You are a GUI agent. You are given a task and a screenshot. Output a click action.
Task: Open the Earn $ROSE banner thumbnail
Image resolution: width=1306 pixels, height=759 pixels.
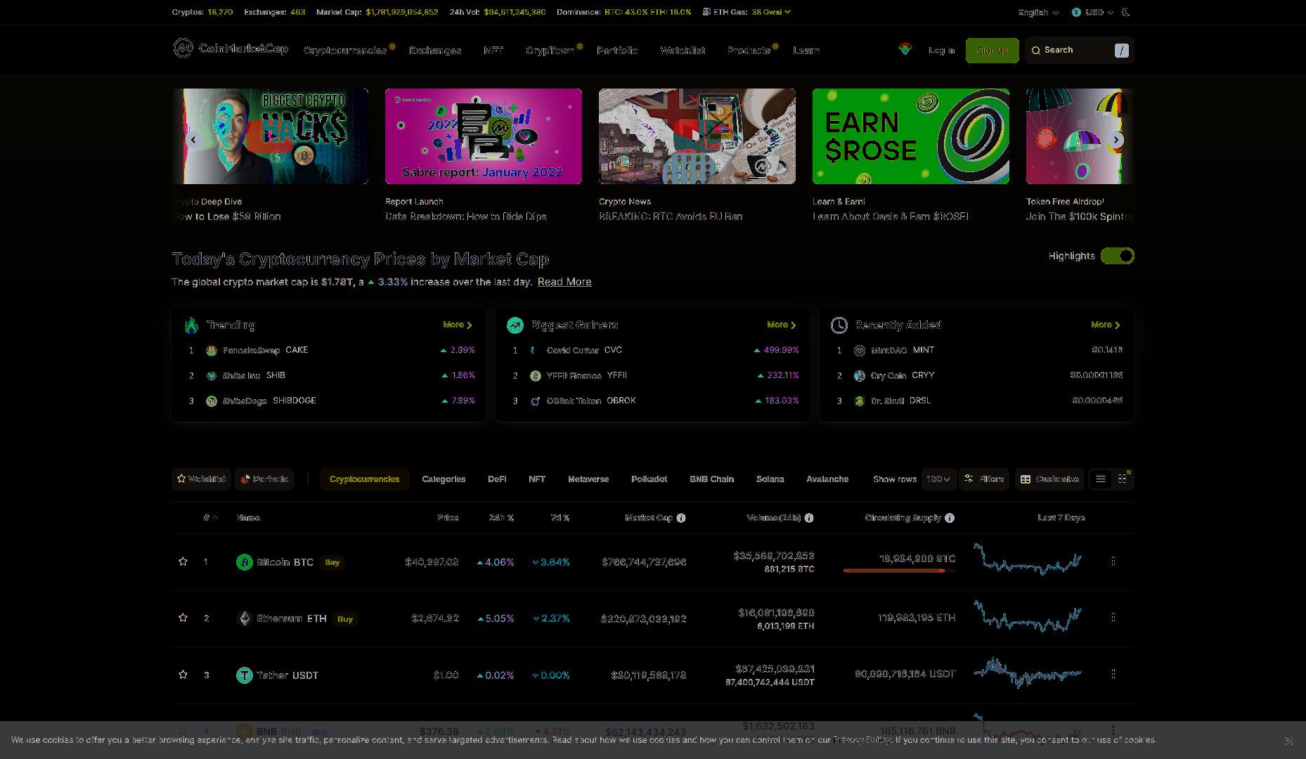click(x=911, y=136)
